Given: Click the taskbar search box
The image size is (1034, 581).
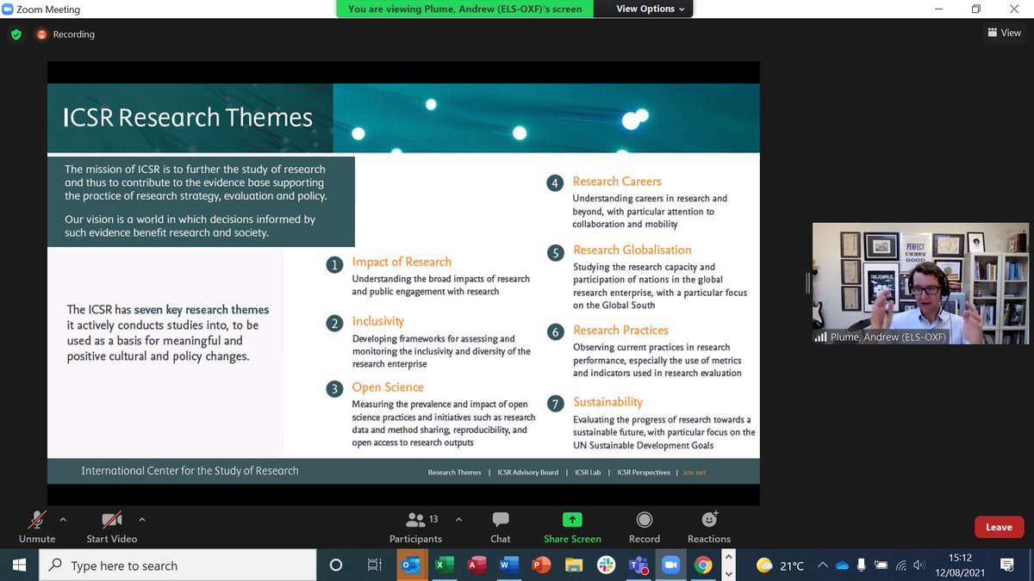Looking at the screenshot, I should 179,566.
